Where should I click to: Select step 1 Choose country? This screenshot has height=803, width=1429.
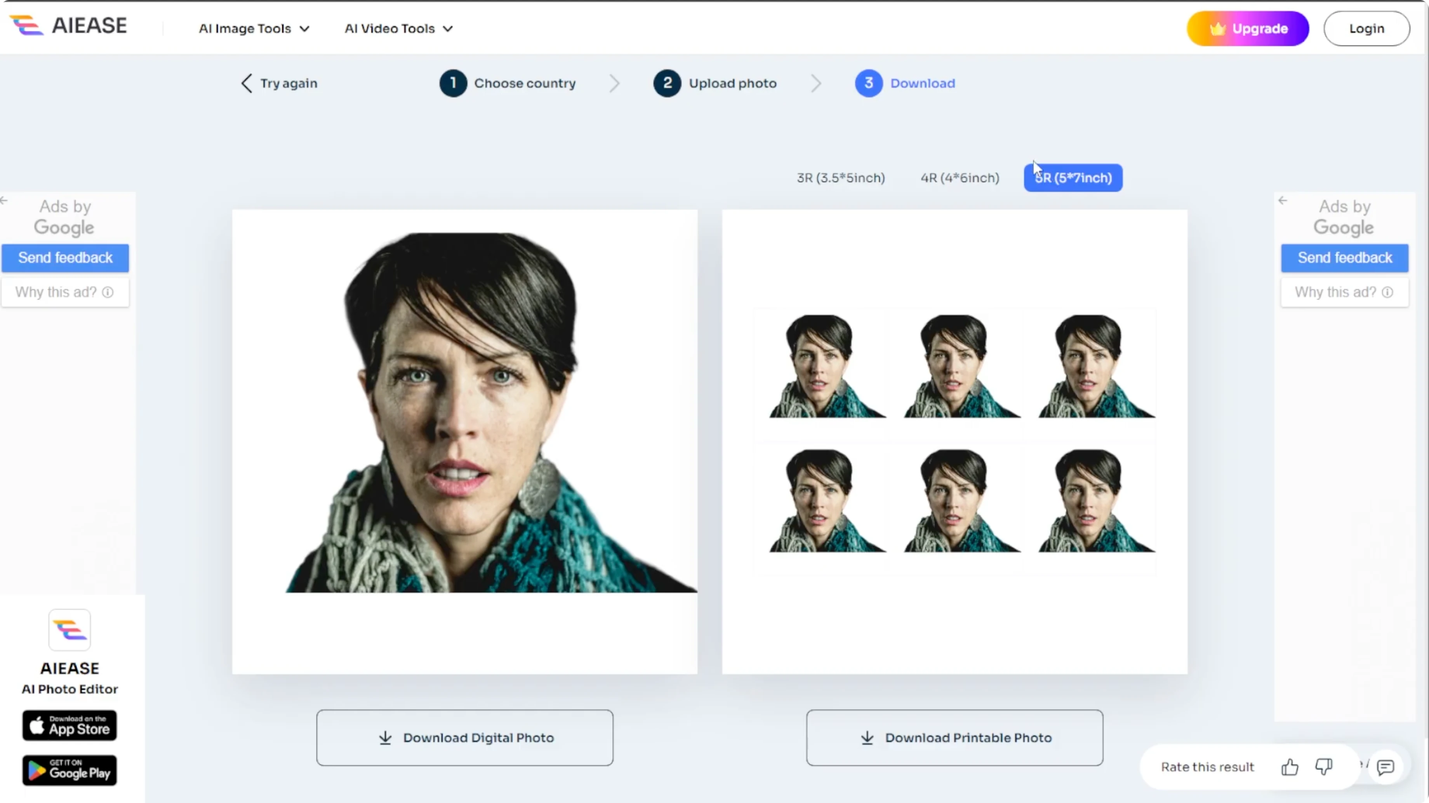(x=508, y=83)
